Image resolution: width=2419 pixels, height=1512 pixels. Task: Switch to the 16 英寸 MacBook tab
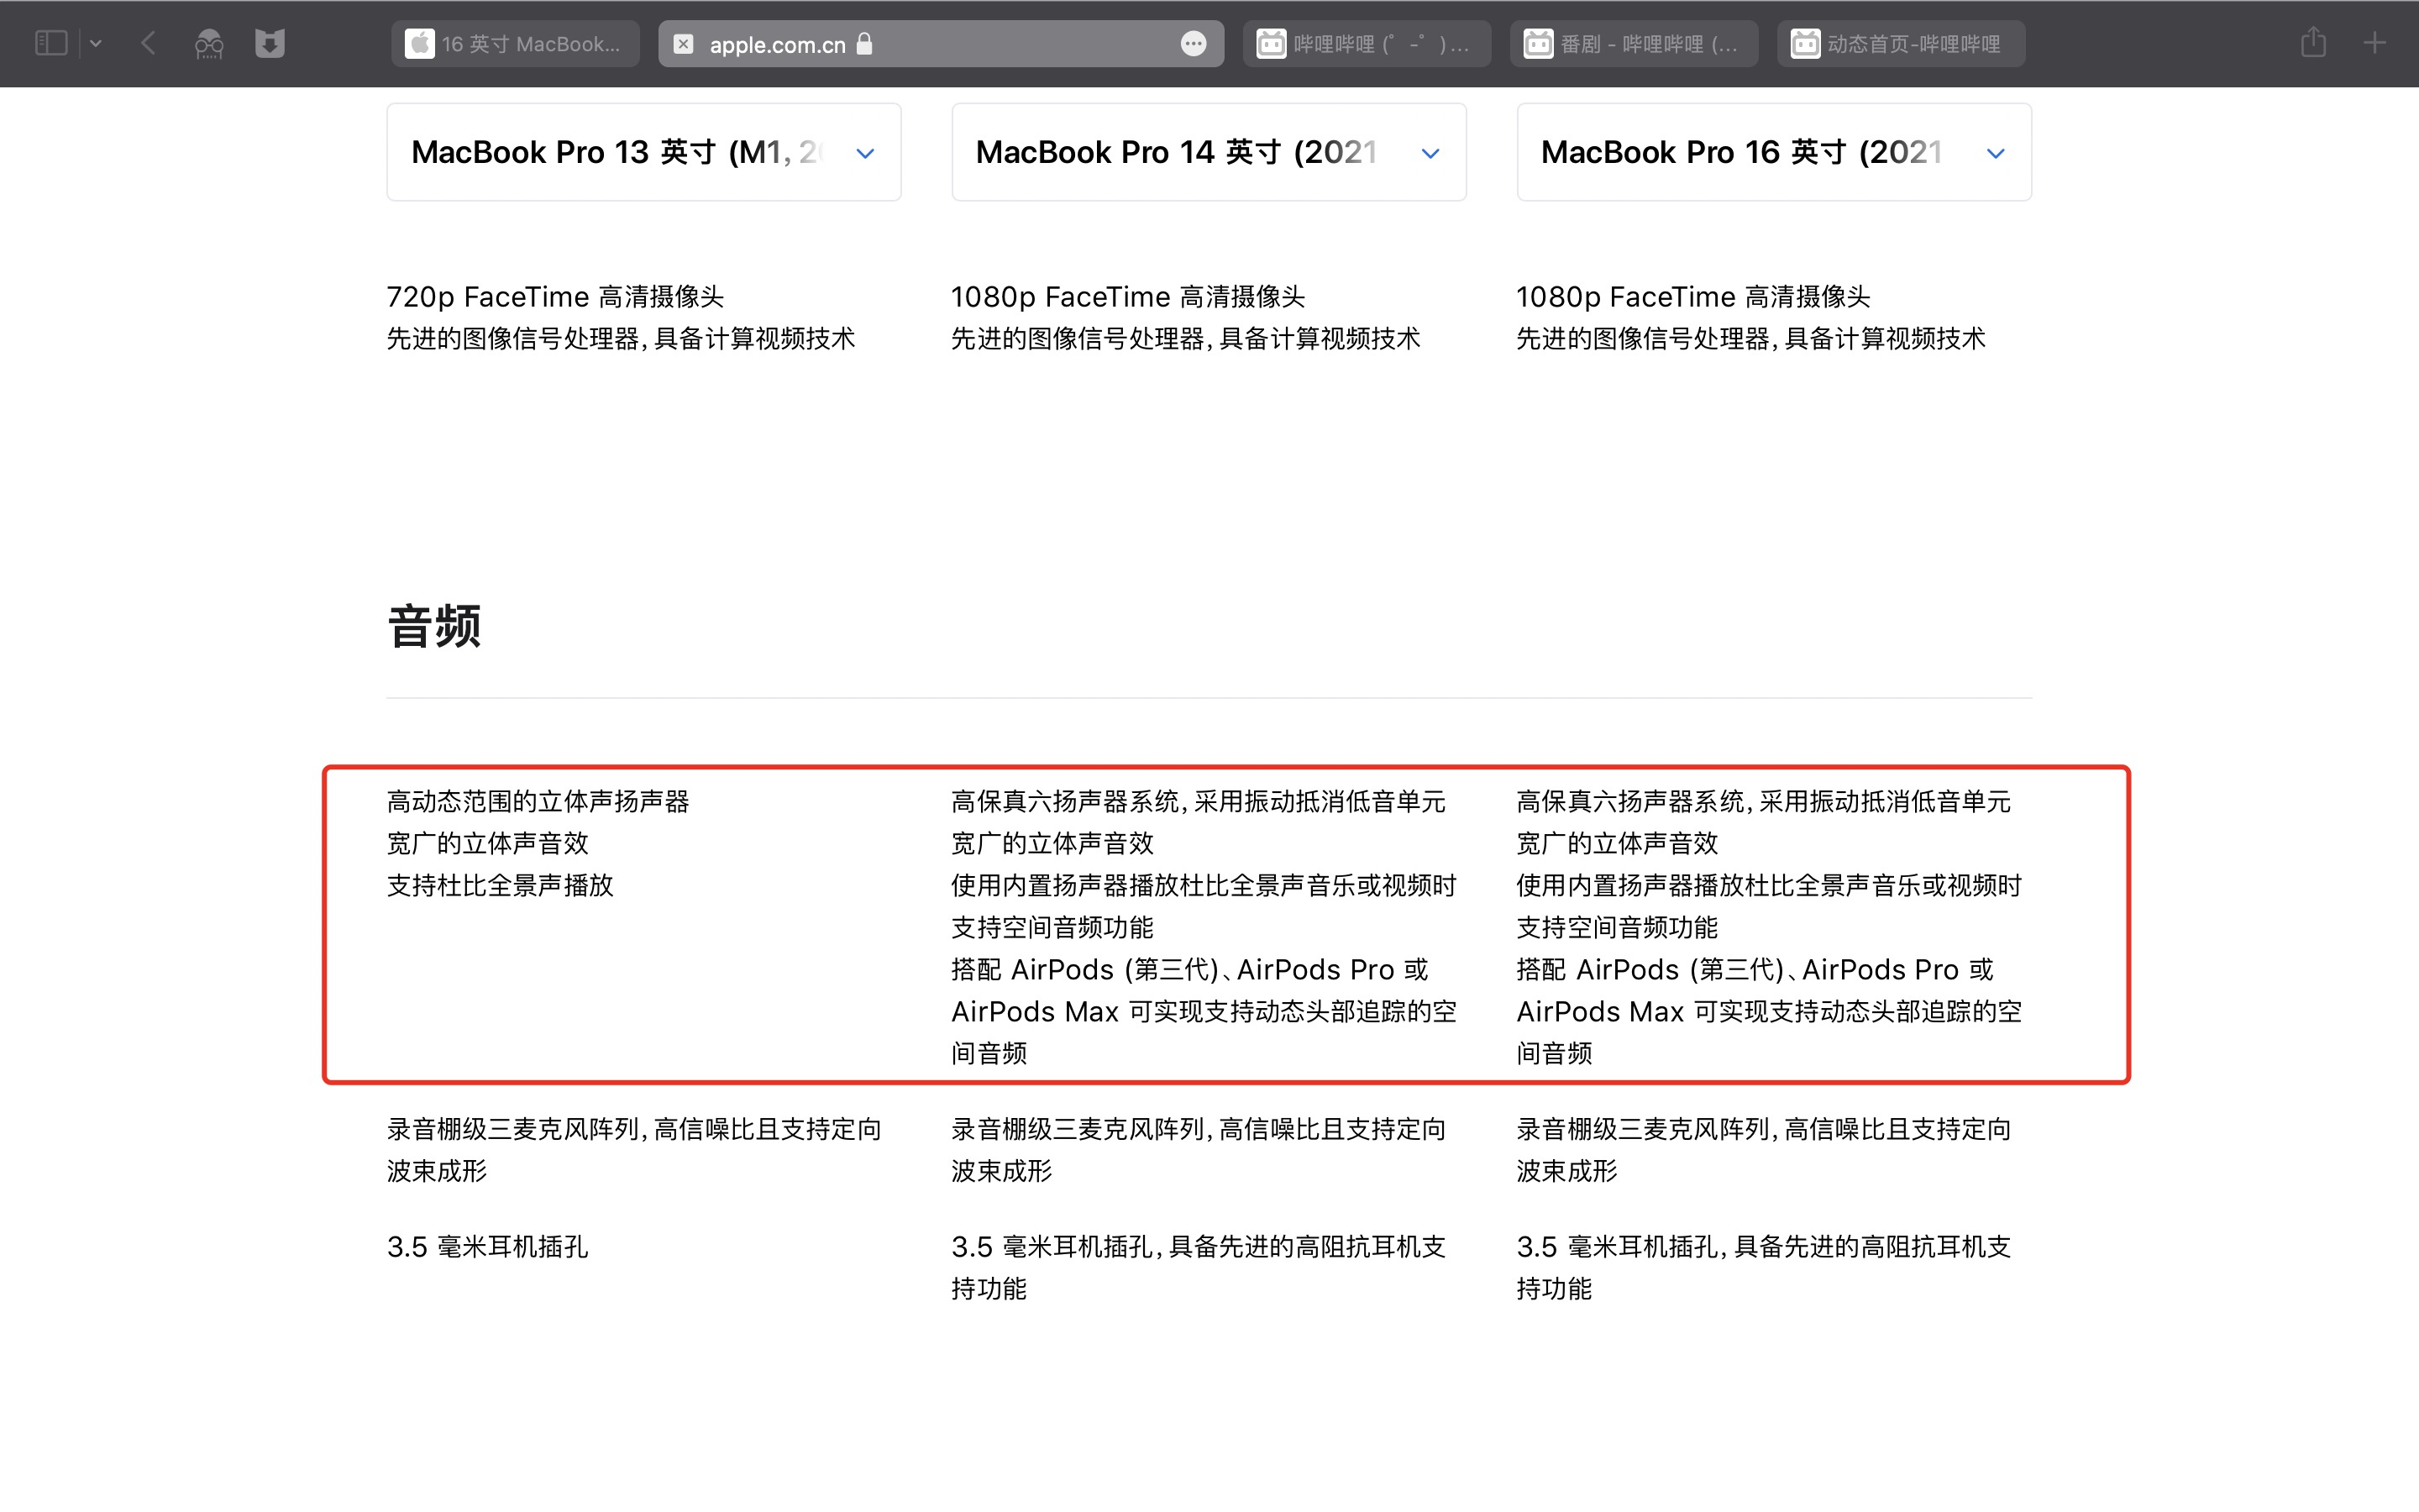[x=530, y=44]
